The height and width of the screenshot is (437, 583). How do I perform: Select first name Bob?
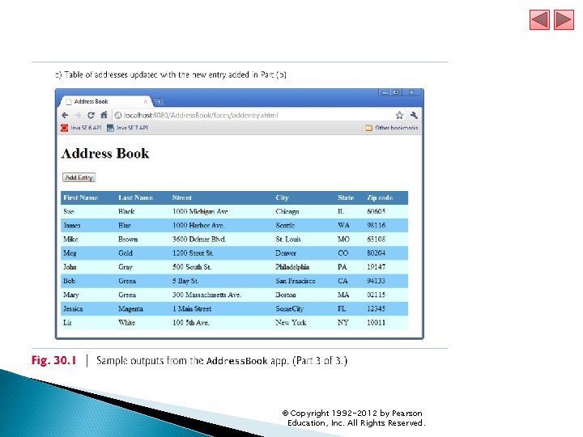(x=69, y=281)
